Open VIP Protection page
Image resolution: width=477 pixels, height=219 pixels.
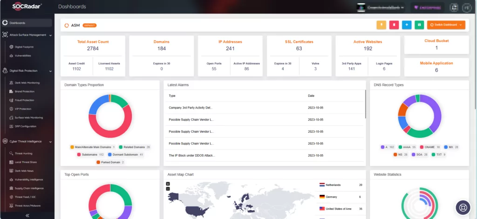coord(23,109)
